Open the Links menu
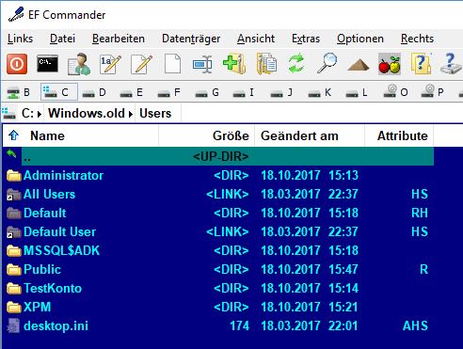Screen dimensions: 463x349 point(20,39)
